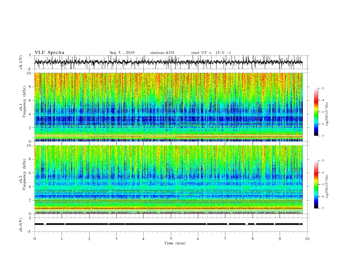Screen dimensions: 346x268
Task: Click the ch.1 spectrogram colorbar
Action: [x=316, y=112]
